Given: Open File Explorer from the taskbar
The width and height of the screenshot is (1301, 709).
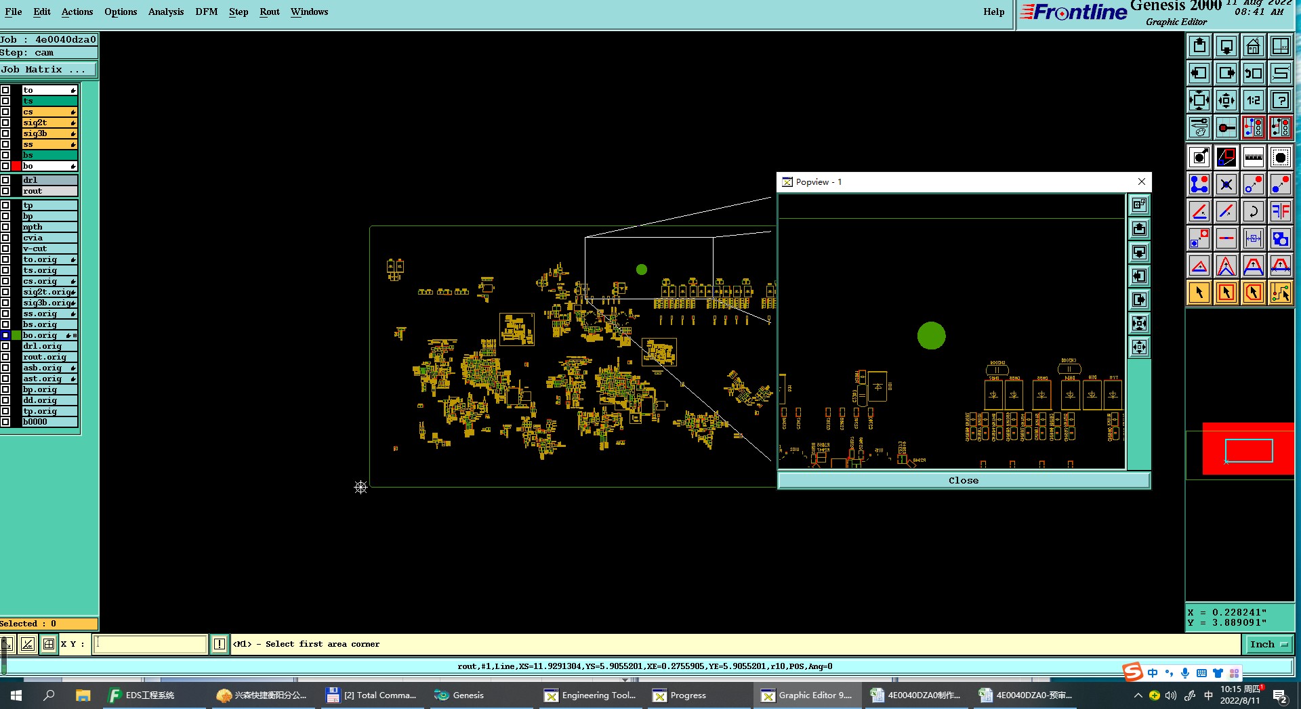Looking at the screenshot, I should point(83,695).
